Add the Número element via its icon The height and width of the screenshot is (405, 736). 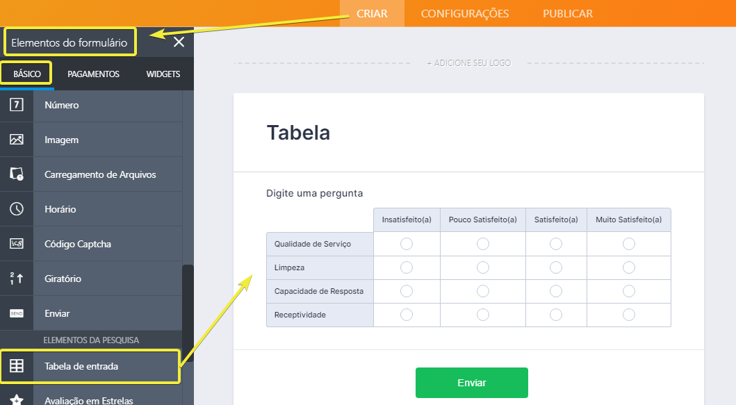[17, 105]
